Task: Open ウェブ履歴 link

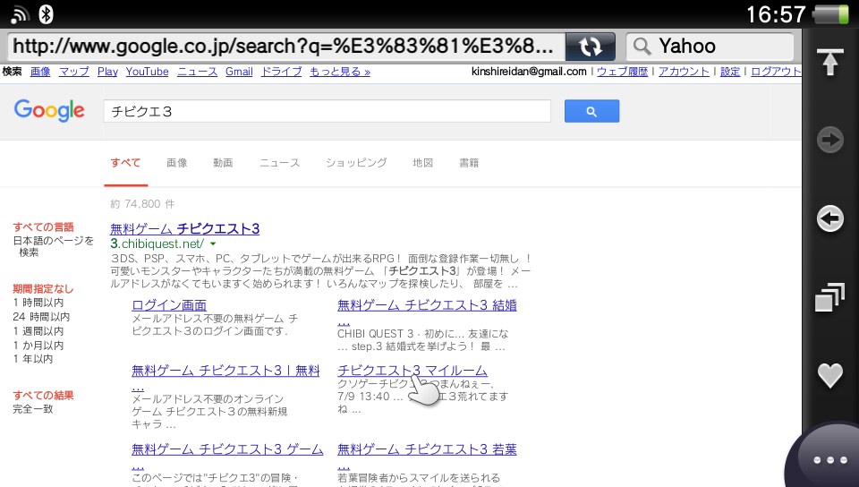Action: tap(623, 72)
